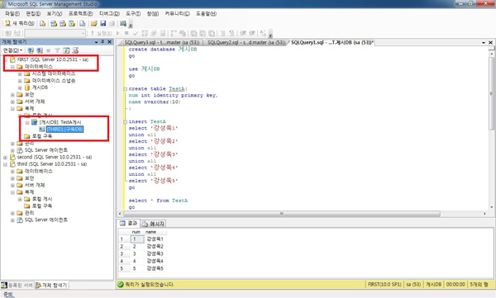The image size is (496, 298).
Task: Click the Debug play arrow icon
Action: click(117, 33)
